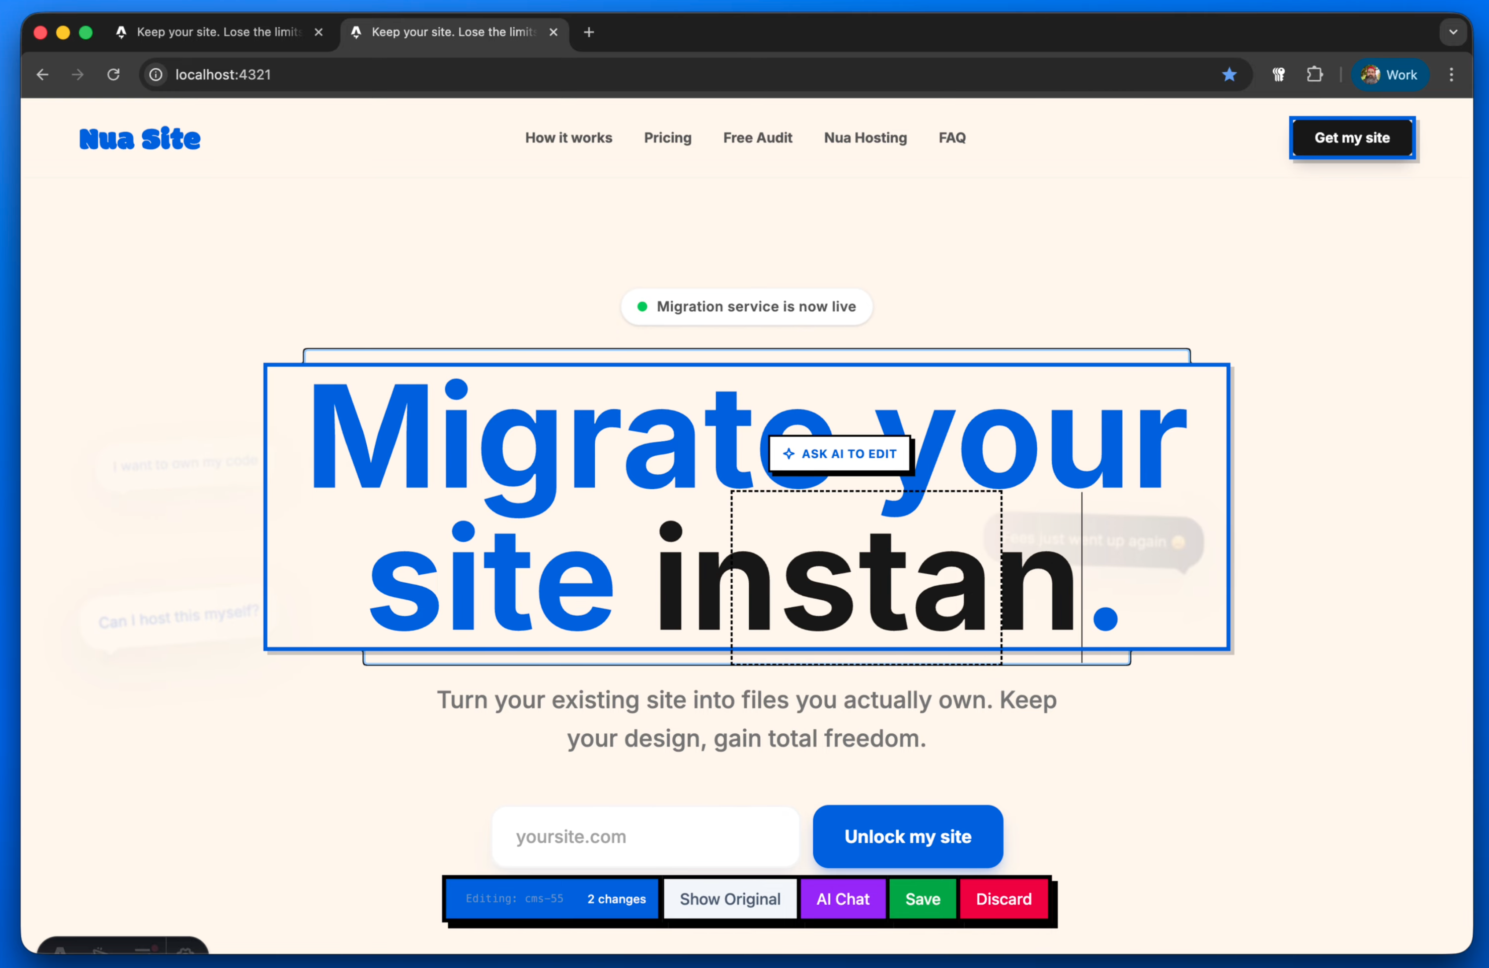Click the yoursite.com input field
This screenshot has width=1489, height=968.
645,837
